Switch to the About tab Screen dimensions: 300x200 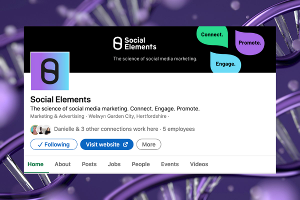(x=62, y=164)
